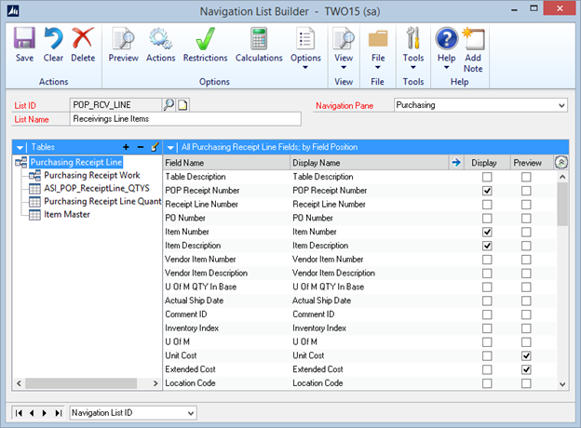Viewport: 581px width, 428px height.
Task: Click the Add Note icon
Action: tap(473, 49)
